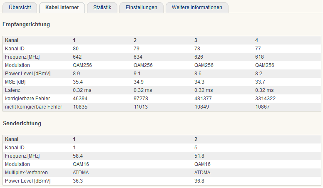Click upstream Power Level value 36.8
This screenshot has width=323, height=188.
(199, 181)
